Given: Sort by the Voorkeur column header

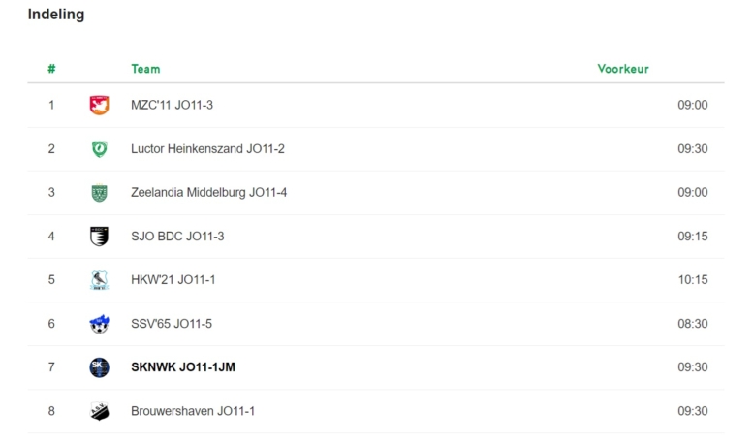Looking at the screenshot, I should click(x=623, y=69).
